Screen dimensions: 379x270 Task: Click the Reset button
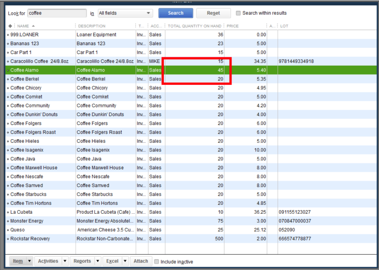(213, 13)
